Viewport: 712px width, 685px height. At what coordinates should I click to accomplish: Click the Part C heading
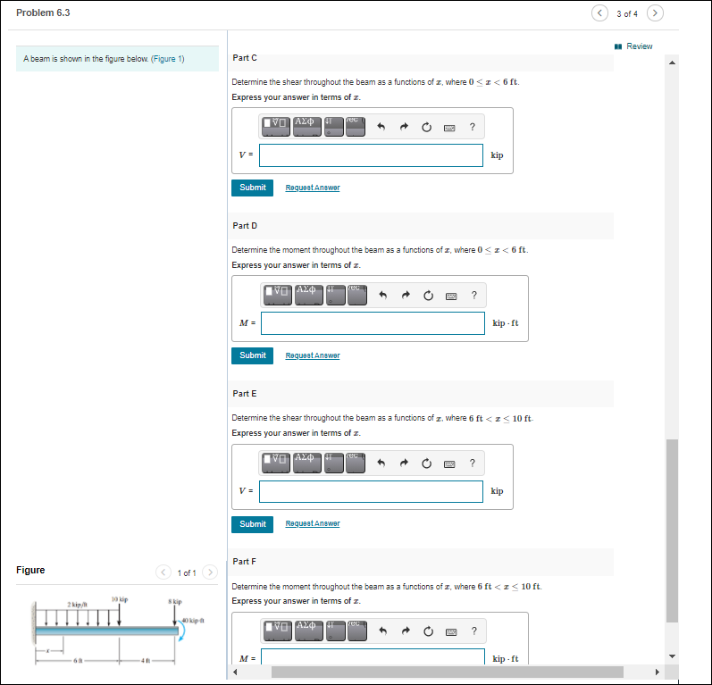point(245,58)
